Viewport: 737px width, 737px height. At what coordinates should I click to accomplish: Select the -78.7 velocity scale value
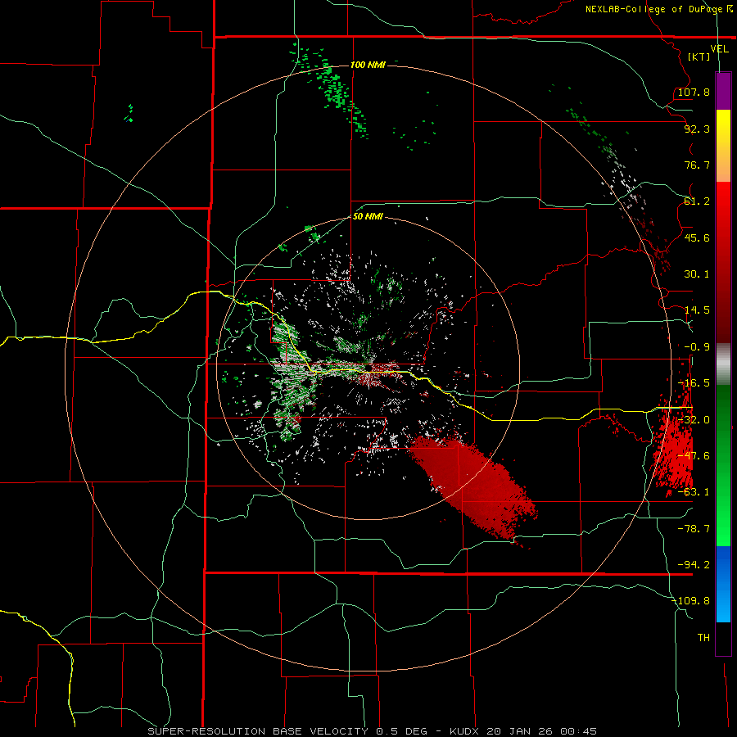(x=694, y=528)
